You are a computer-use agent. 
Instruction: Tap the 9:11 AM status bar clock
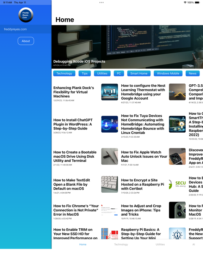(x=7, y=2)
